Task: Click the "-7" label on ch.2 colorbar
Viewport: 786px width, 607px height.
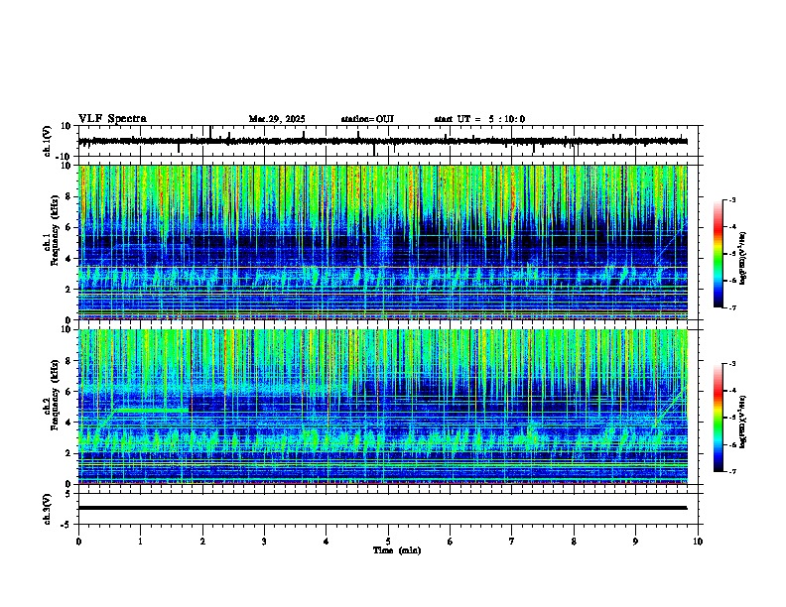Action: [x=732, y=471]
